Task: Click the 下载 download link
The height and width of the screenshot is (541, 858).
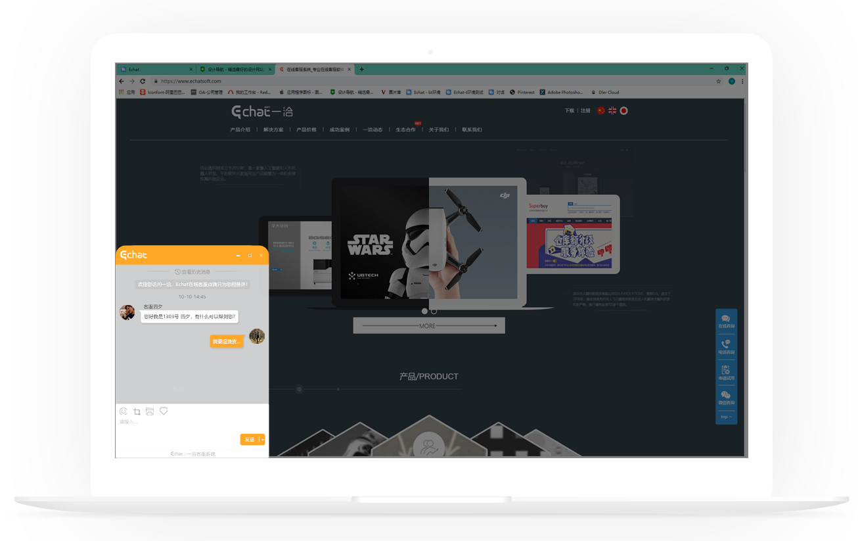Action: pyautogui.click(x=570, y=111)
